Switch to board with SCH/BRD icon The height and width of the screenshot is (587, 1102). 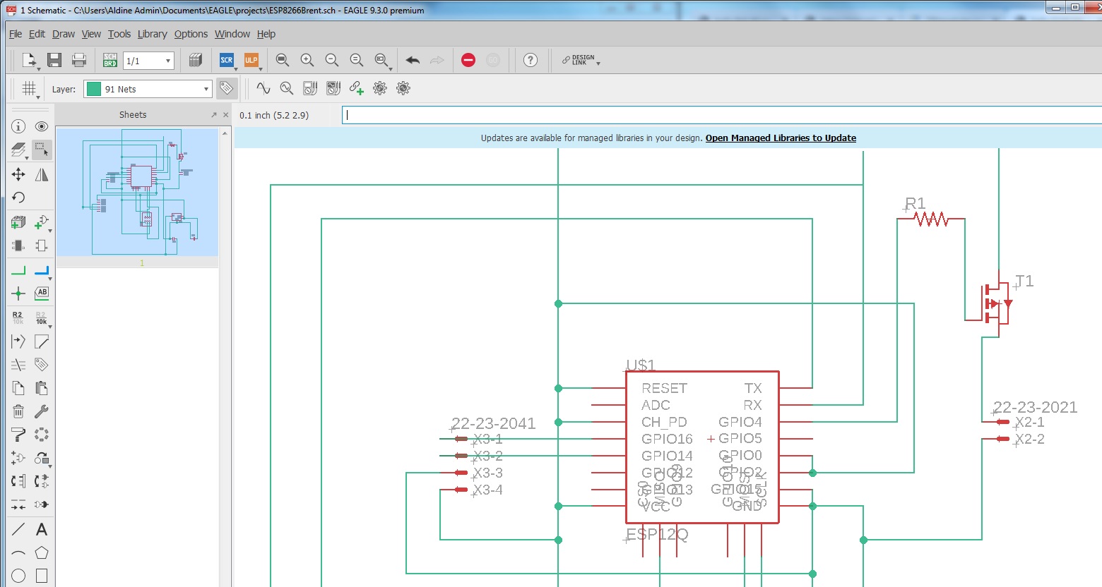[x=110, y=61]
